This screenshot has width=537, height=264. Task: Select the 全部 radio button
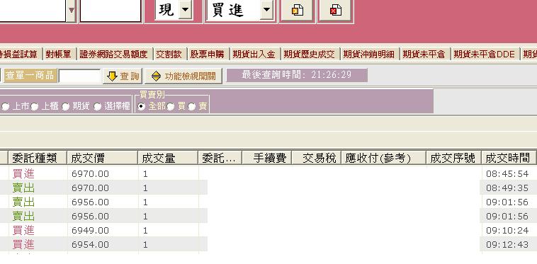(x=141, y=107)
